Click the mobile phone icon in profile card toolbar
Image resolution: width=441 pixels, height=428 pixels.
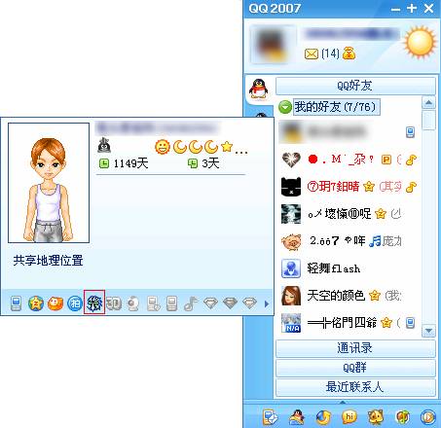(16, 303)
